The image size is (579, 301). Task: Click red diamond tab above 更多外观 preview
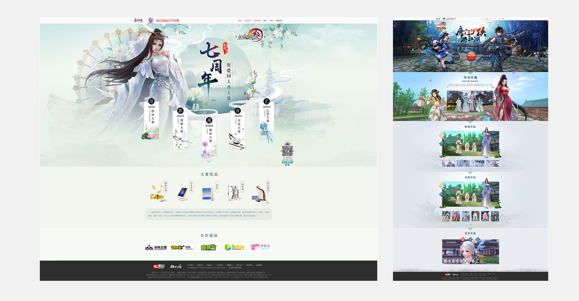pos(463,240)
